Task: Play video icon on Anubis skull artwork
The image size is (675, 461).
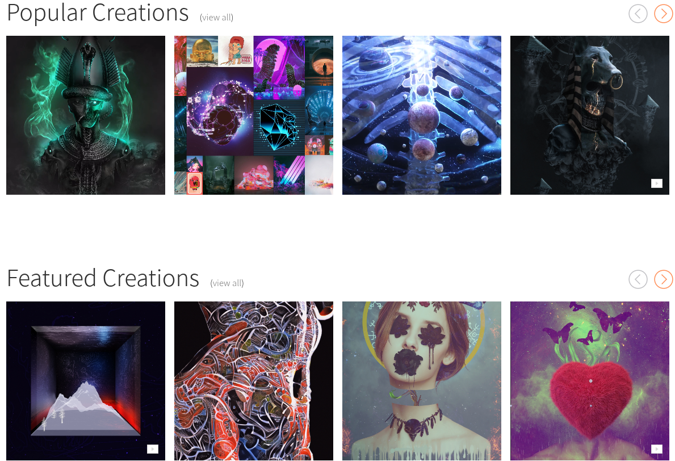Action: (x=656, y=183)
